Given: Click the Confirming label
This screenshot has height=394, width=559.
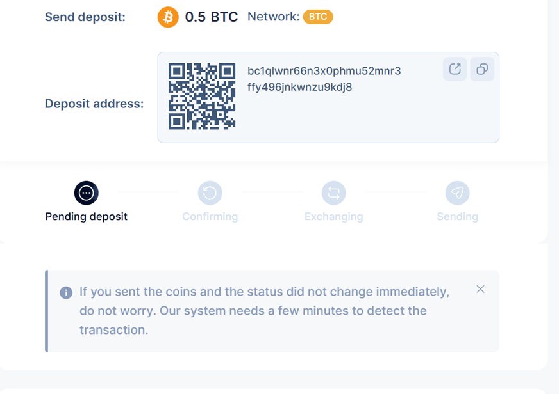Looking at the screenshot, I should pos(210,217).
